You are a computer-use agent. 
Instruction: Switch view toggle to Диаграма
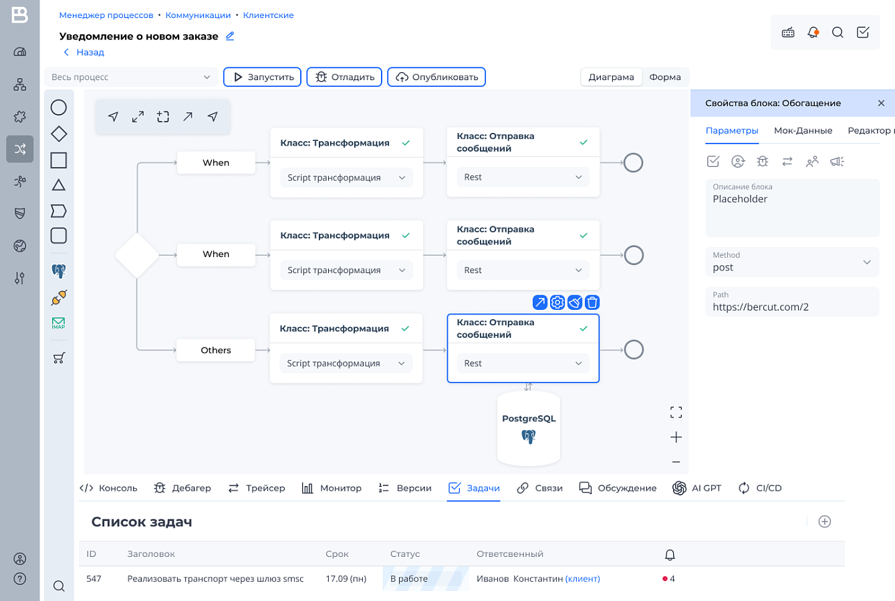click(x=611, y=77)
